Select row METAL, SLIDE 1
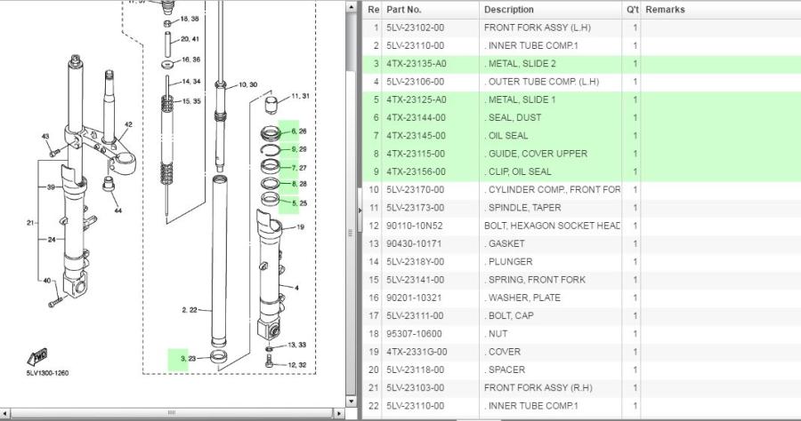 pos(582,99)
